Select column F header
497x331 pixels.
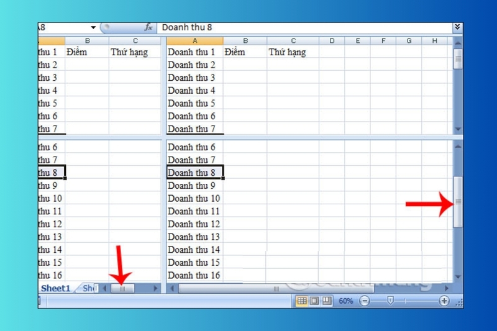383,40
